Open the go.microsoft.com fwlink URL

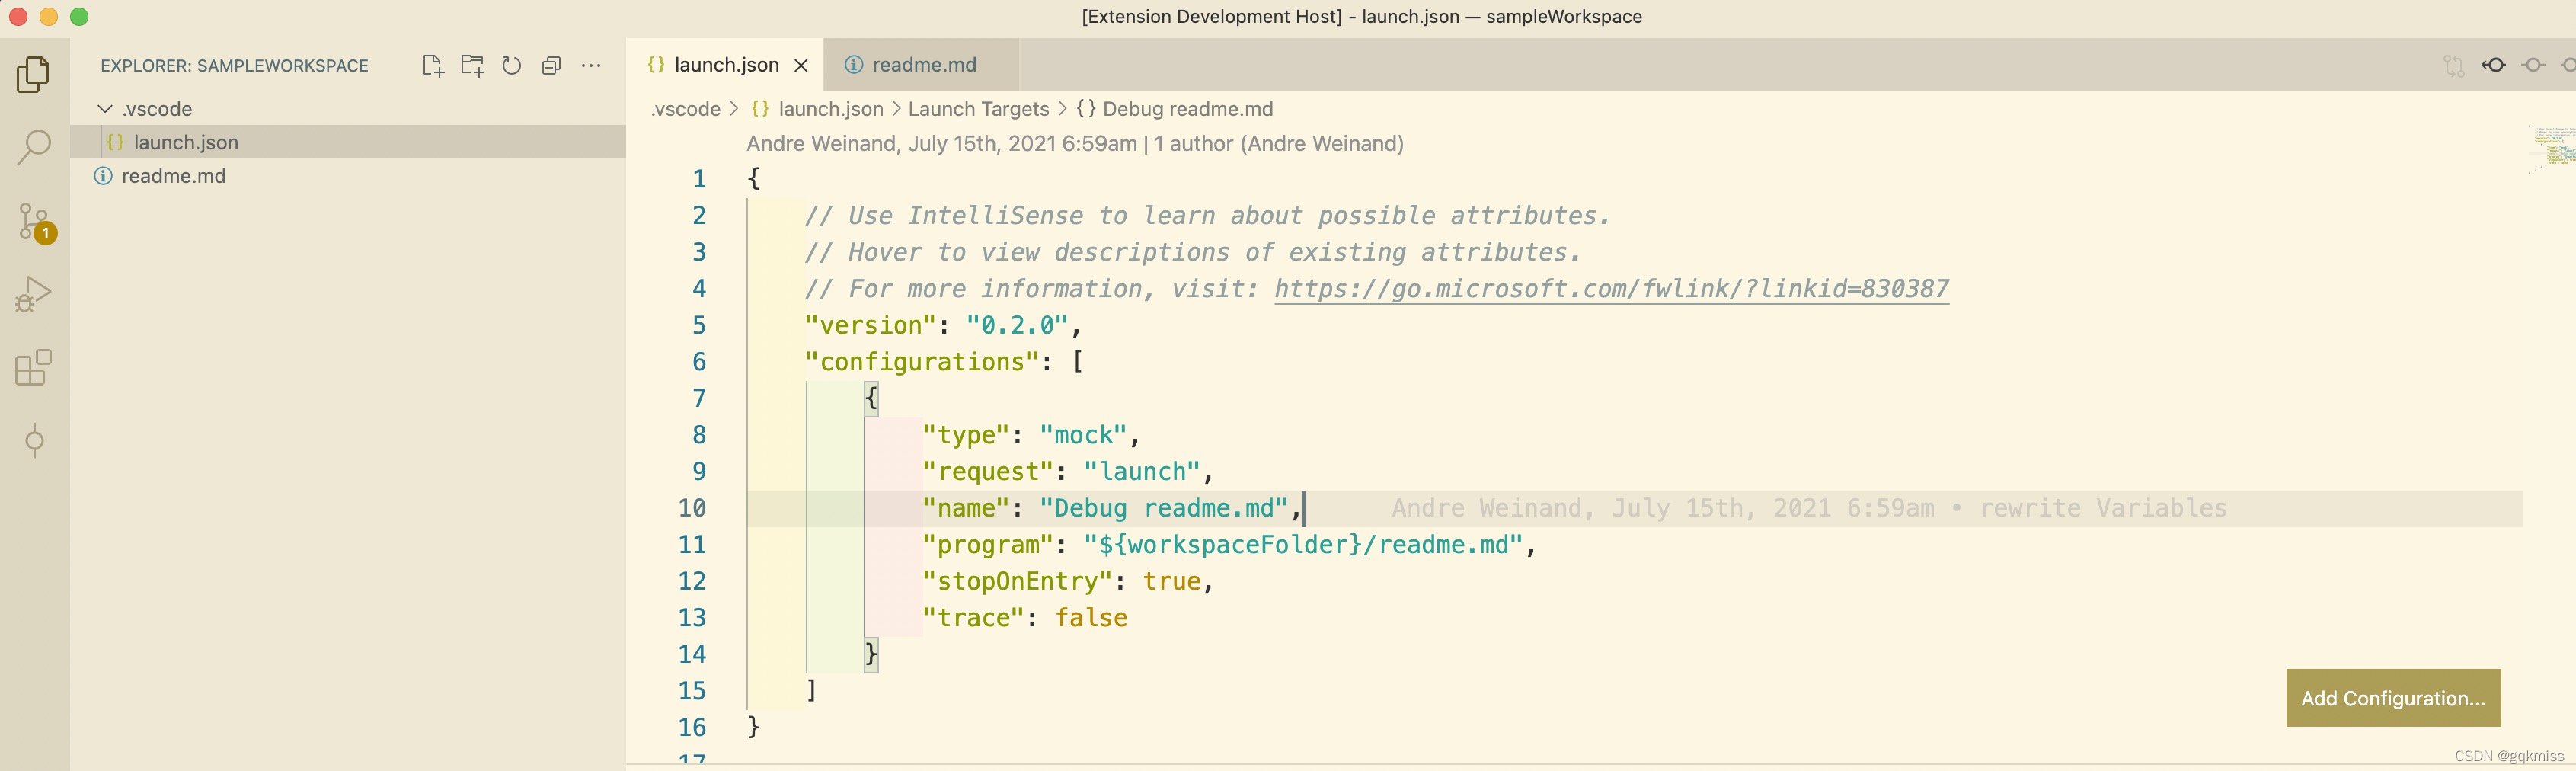click(x=1611, y=289)
